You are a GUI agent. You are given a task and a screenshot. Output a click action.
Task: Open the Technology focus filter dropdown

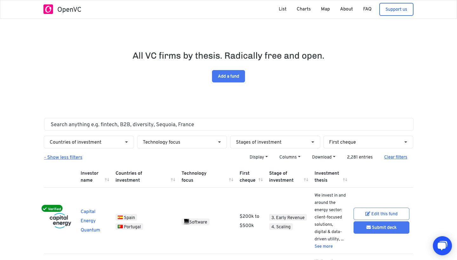point(182,142)
